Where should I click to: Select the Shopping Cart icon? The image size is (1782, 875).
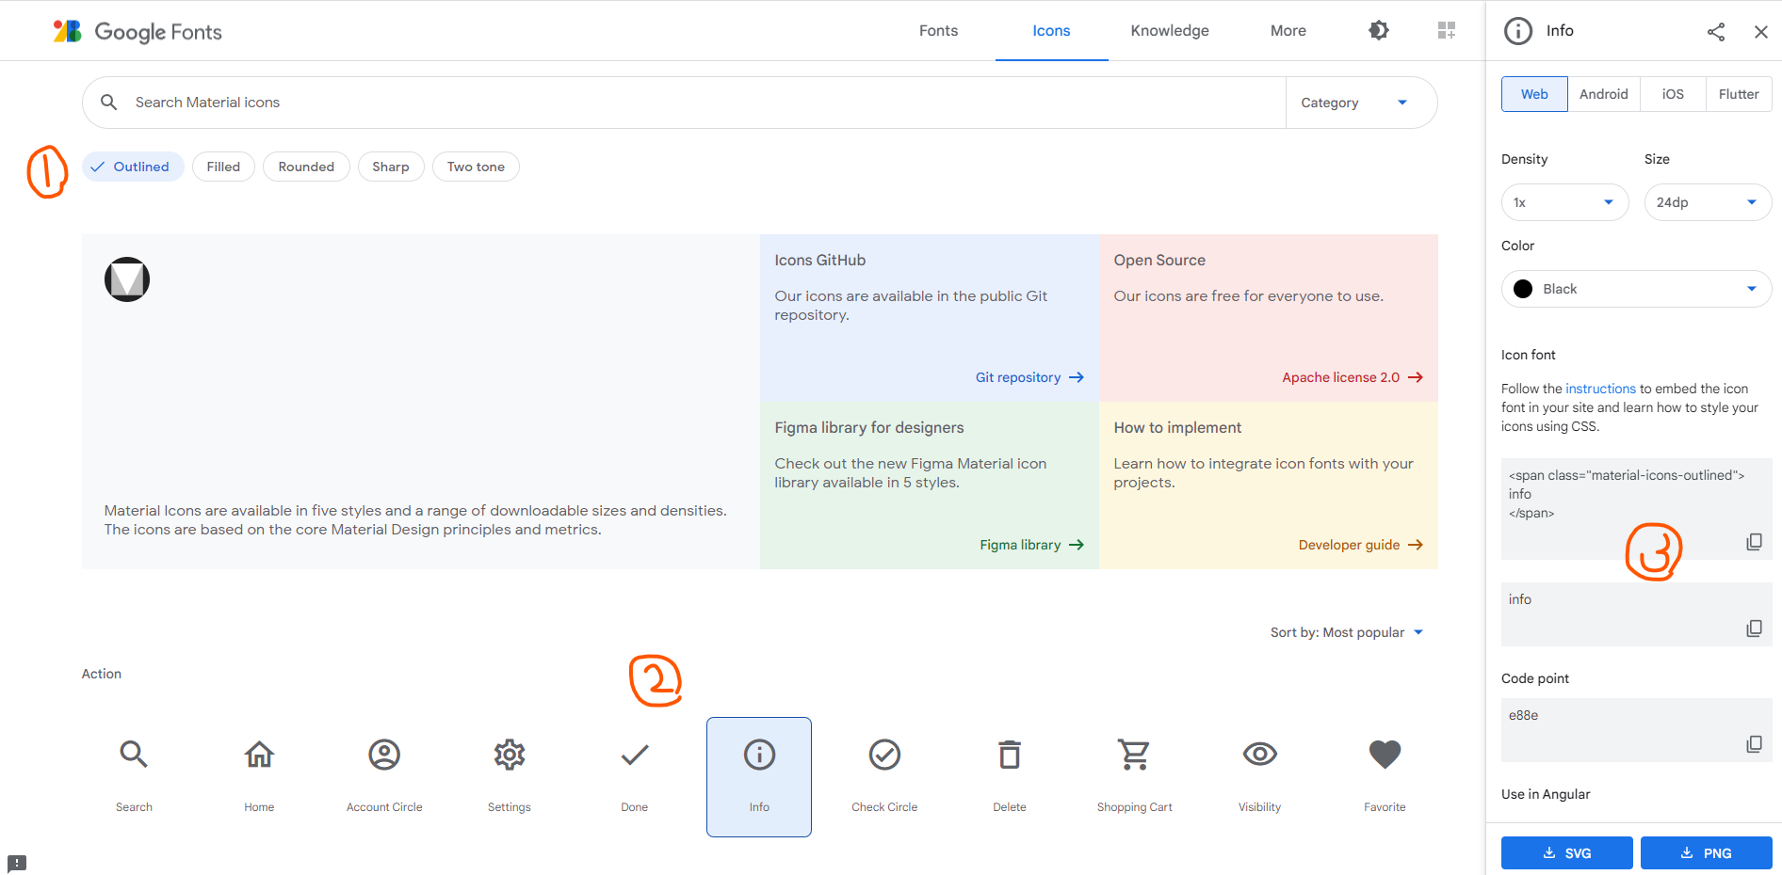coord(1135,755)
